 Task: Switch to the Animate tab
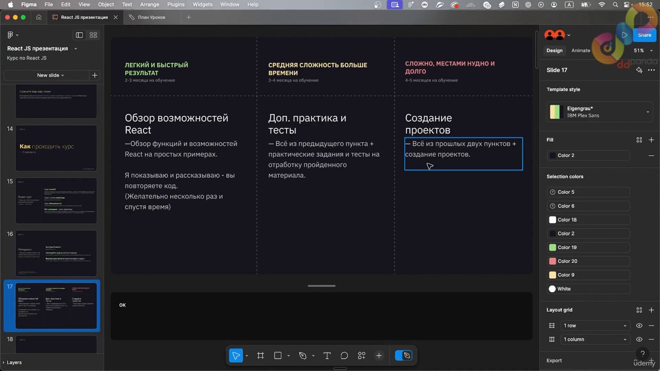tap(581, 50)
